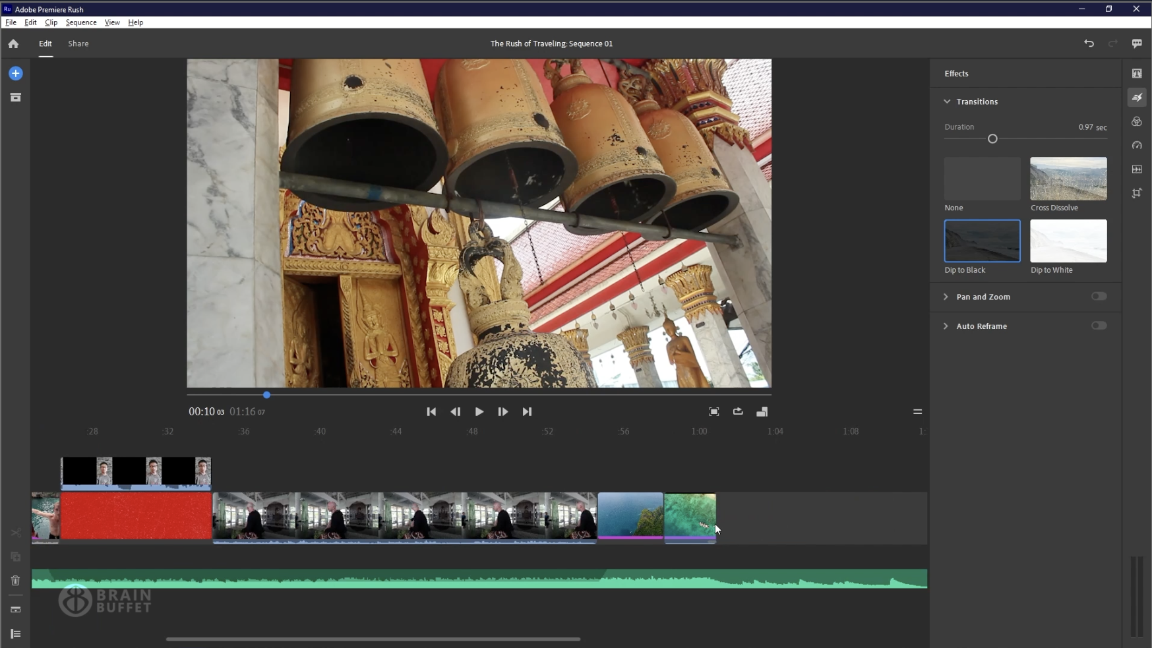Open the Audio panel
Image resolution: width=1152 pixels, height=648 pixels.
(x=1137, y=169)
